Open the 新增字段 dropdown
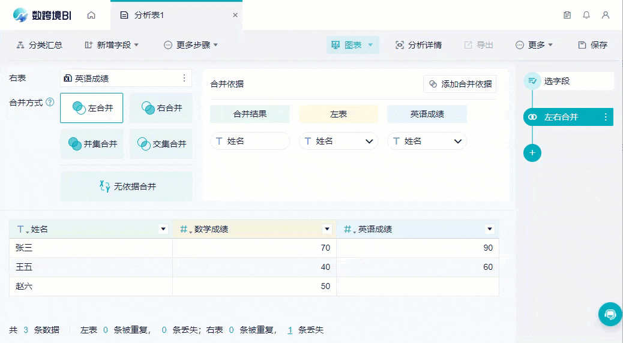The height and width of the screenshot is (343, 623). [112, 45]
